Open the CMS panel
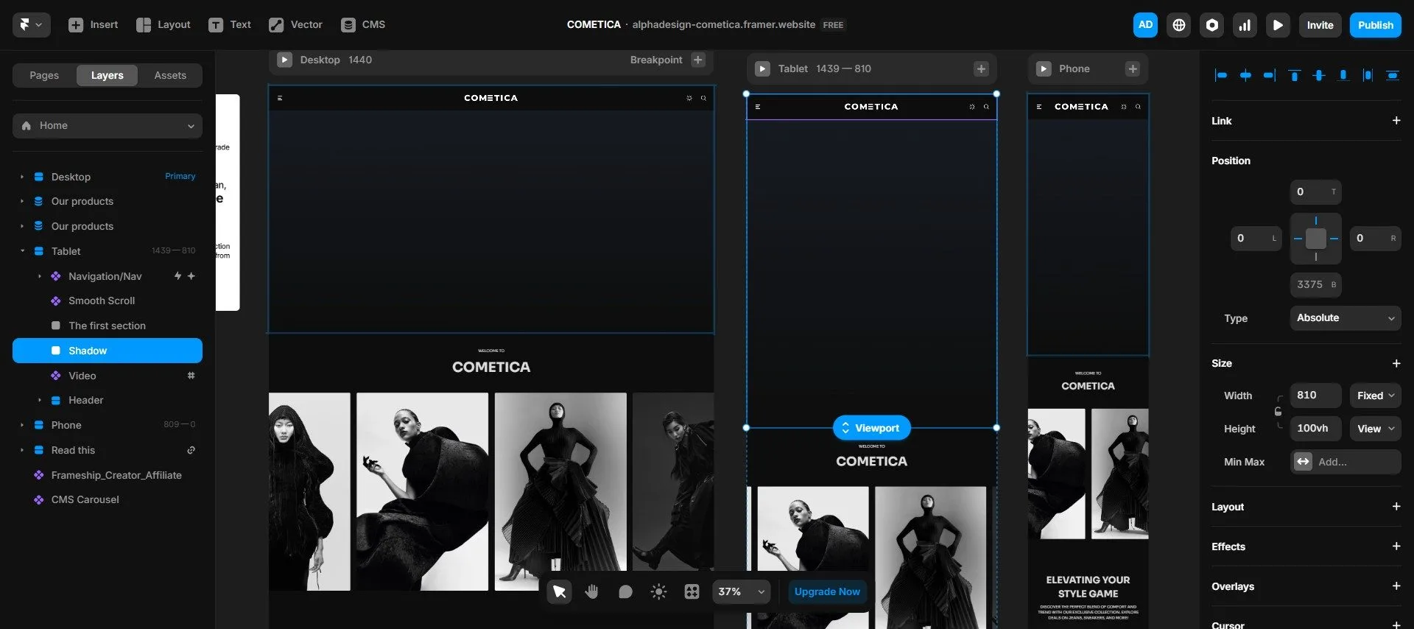Image resolution: width=1414 pixels, height=629 pixels. tap(363, 25)
